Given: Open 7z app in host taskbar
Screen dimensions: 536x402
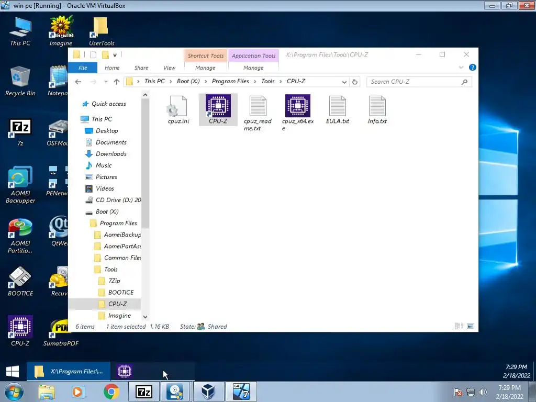Looking at the screenshot, I should (x=144, y=392).
